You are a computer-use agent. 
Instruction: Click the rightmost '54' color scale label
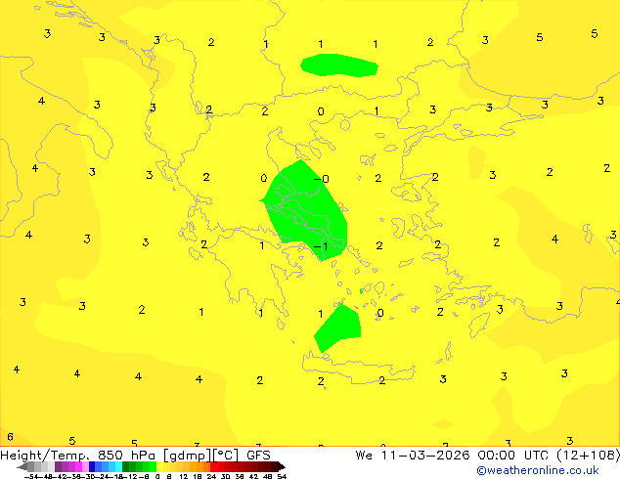pos(282,476)
